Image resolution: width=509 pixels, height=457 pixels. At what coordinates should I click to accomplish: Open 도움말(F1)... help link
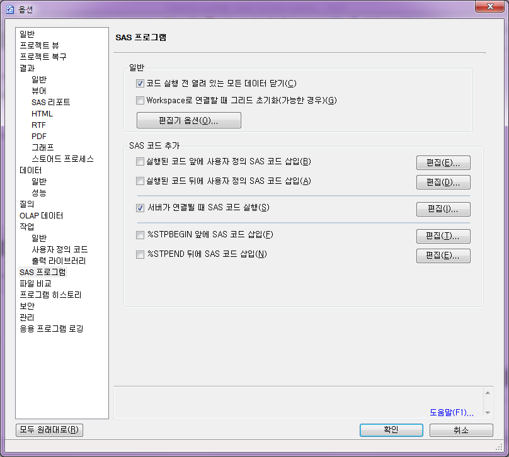point(452,412)
